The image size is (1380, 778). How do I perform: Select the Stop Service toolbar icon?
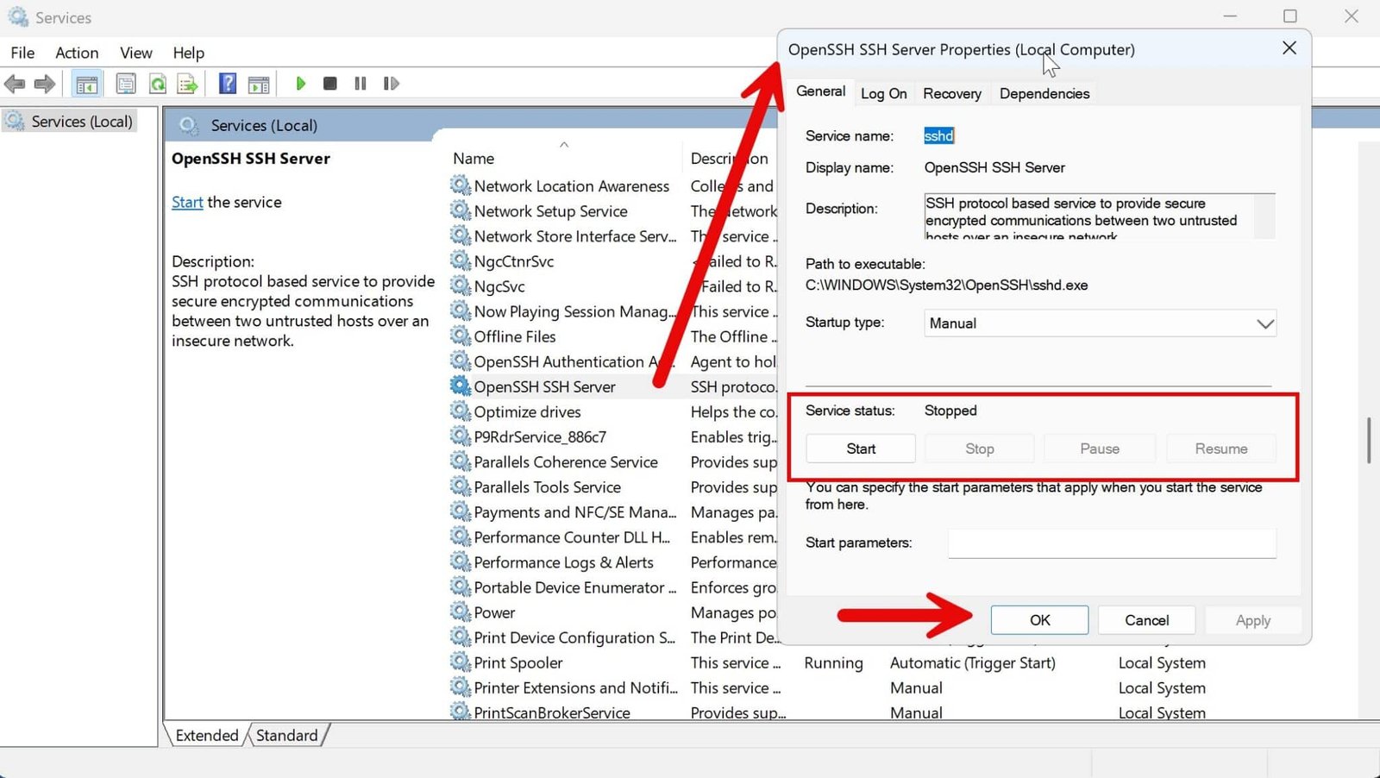pos(329,84)
